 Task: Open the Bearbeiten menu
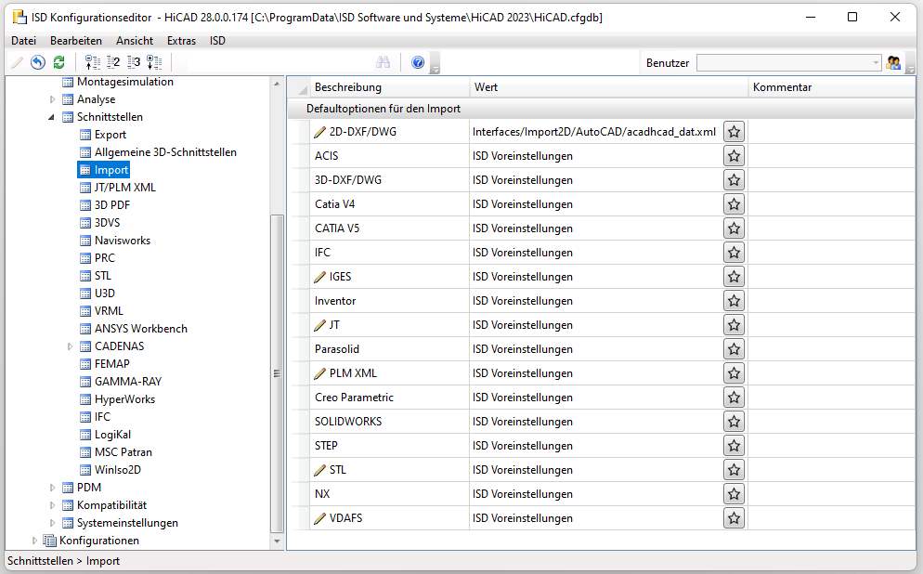click(x=76, y=41)
